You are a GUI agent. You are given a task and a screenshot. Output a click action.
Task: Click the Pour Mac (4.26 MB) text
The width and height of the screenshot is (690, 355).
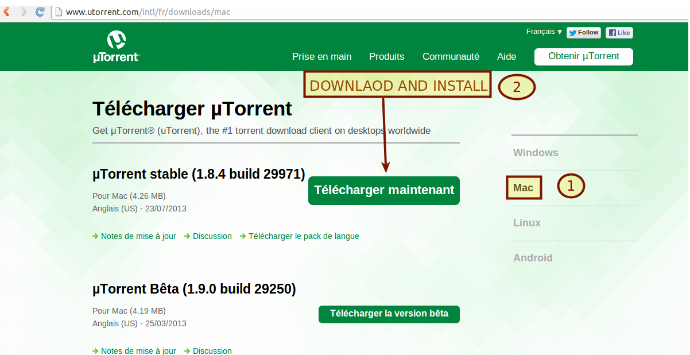click(129, 196)
